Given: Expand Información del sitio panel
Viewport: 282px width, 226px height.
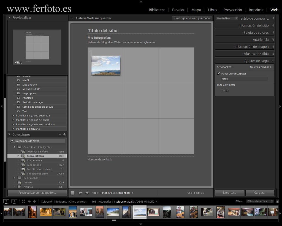Looking at the screenshot, I should pyautogui.click(x=273, y=25).
